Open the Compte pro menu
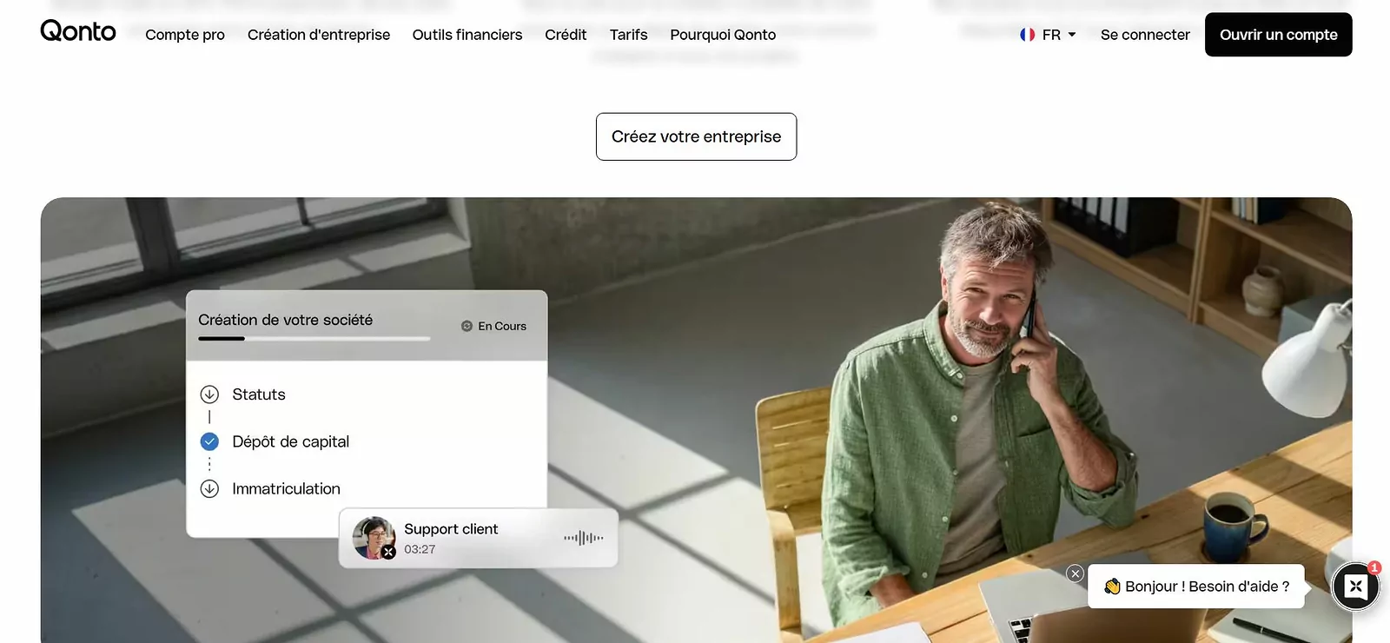This screenshot has width=1390, height=643. [x=185, y=35]
